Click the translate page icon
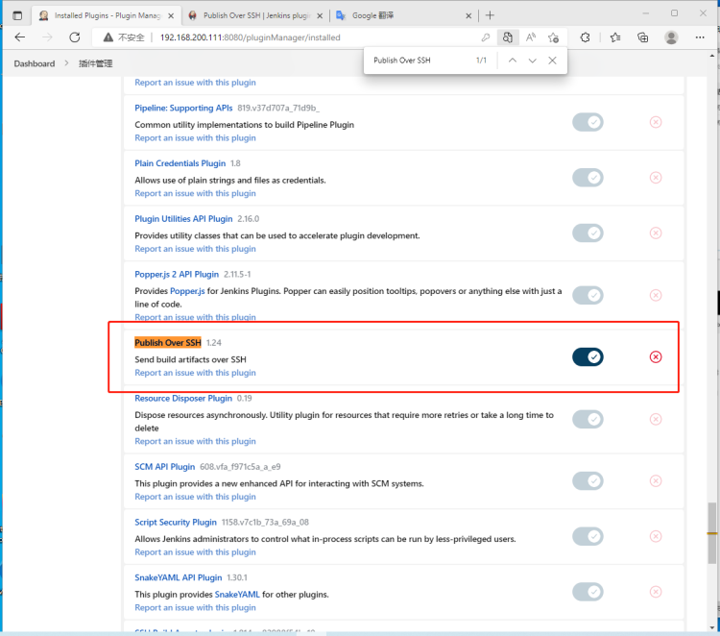The width and height of the screenshot is (720, 636). tap(508, 37)
